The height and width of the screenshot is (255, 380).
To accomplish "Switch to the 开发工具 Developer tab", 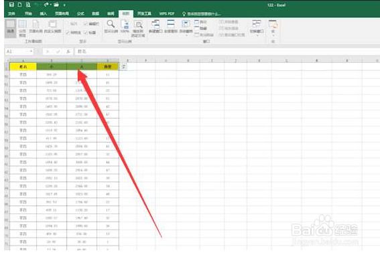I will pyautogui.click(x=145, y=13).
